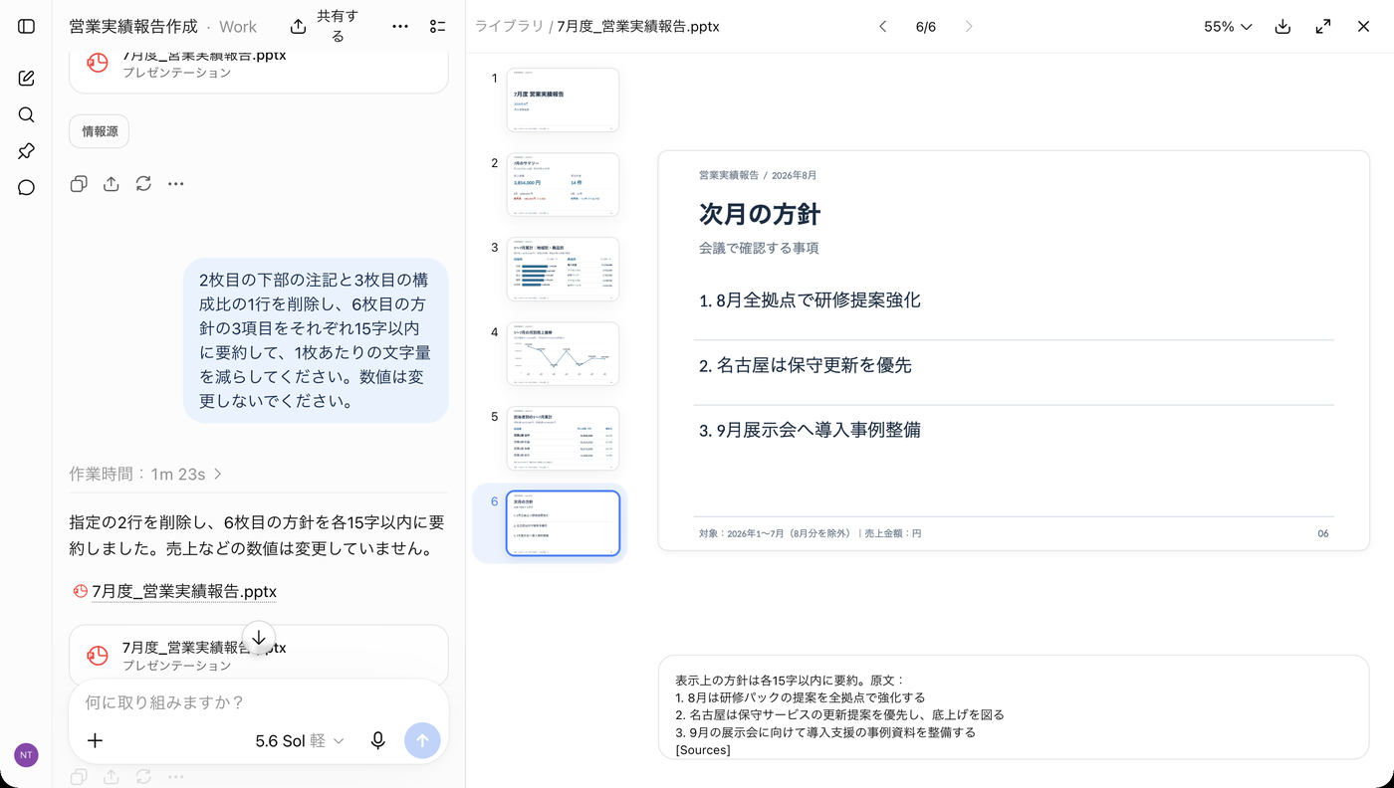Show sources with the 情報源 button
The width and height of the screenshot is (1394, 788).
click(x=99, y=131)
